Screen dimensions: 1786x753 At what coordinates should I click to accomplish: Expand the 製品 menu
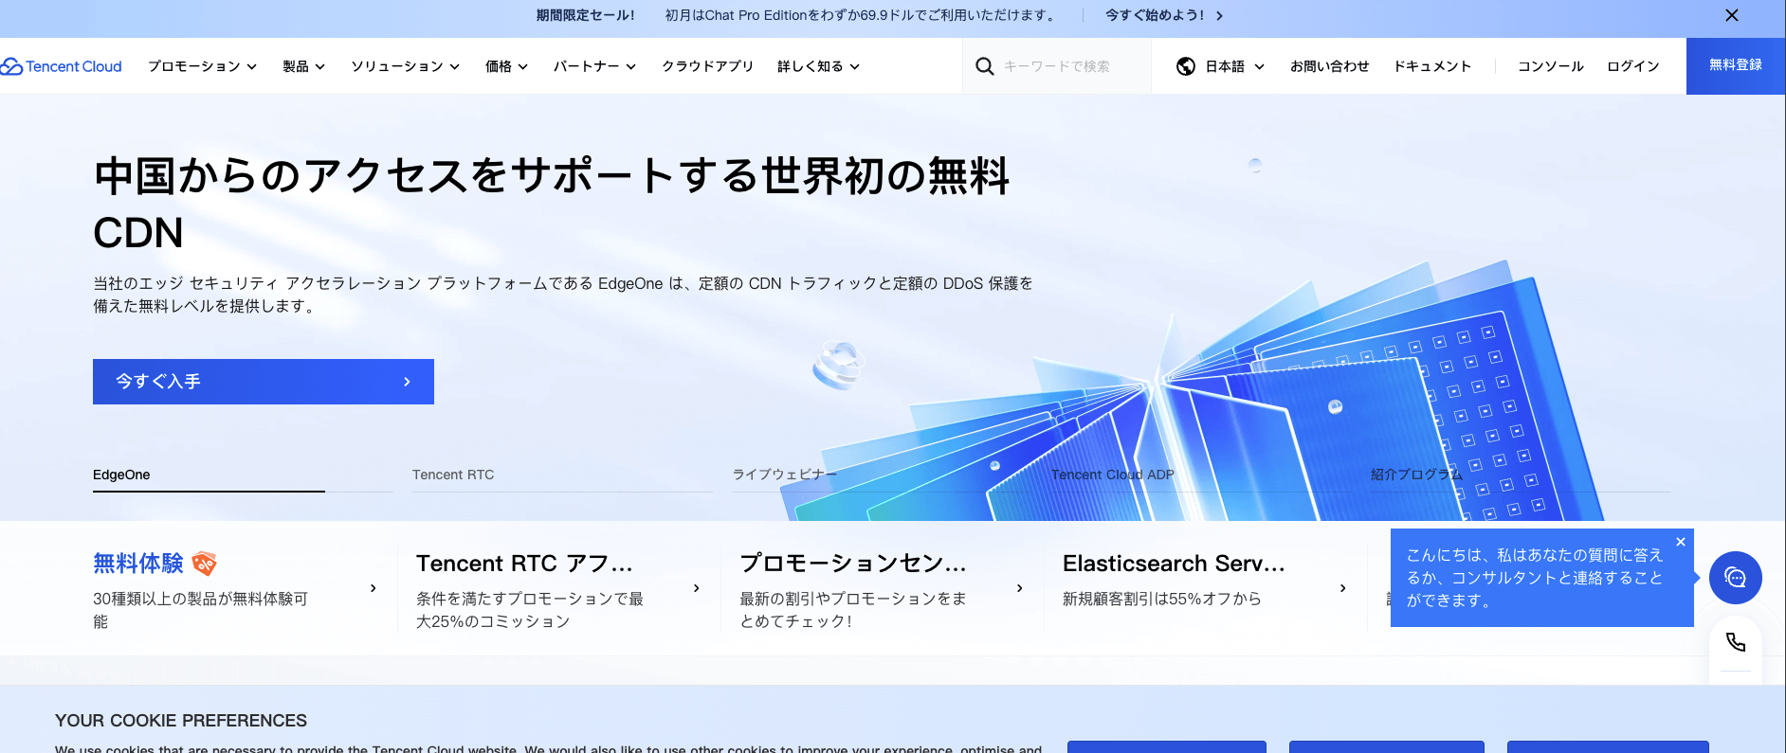(x=303, y=66)
